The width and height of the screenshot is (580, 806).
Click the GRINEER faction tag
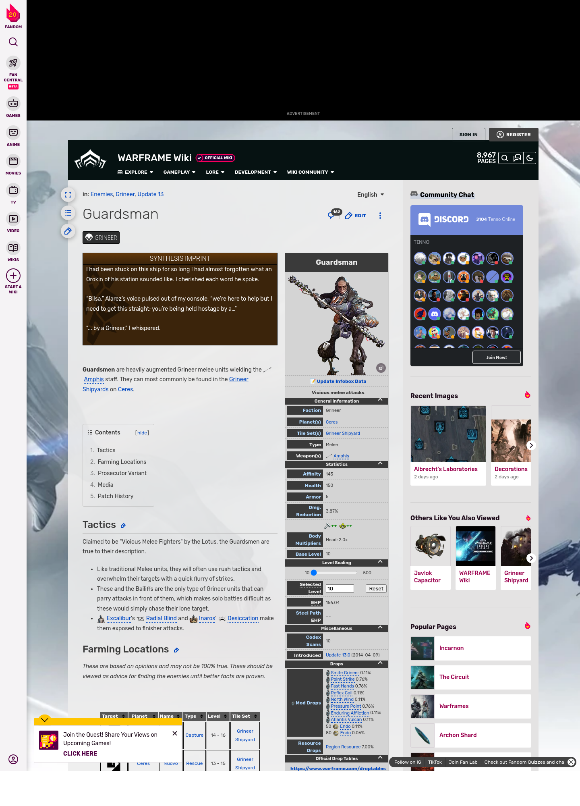(101, 238)
